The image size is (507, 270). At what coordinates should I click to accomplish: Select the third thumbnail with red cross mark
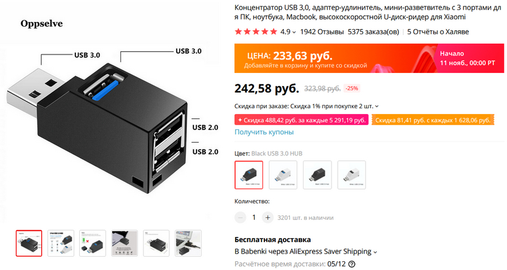tap(93, 243)
